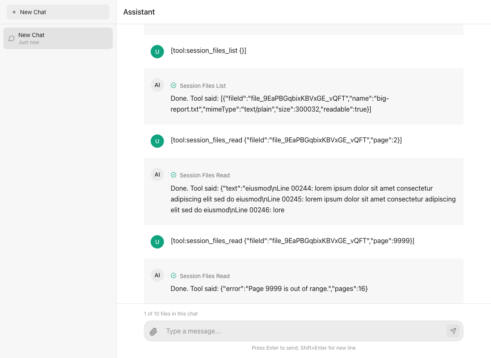Click the plus icon beside New Chat
The image size is (491, 358).
tap(14, 12)
